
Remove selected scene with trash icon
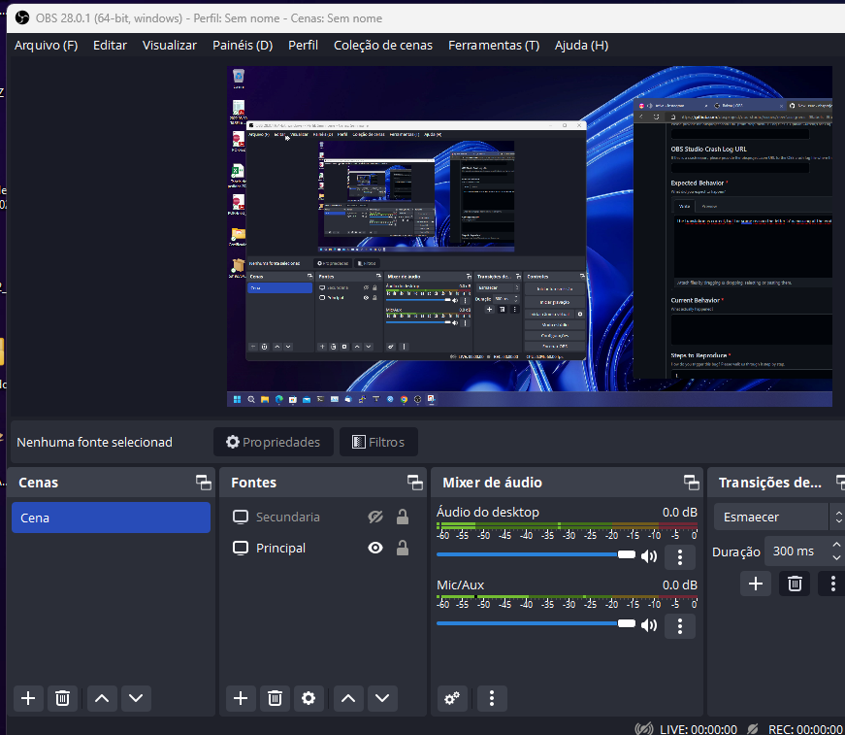(x=62, y=698)
